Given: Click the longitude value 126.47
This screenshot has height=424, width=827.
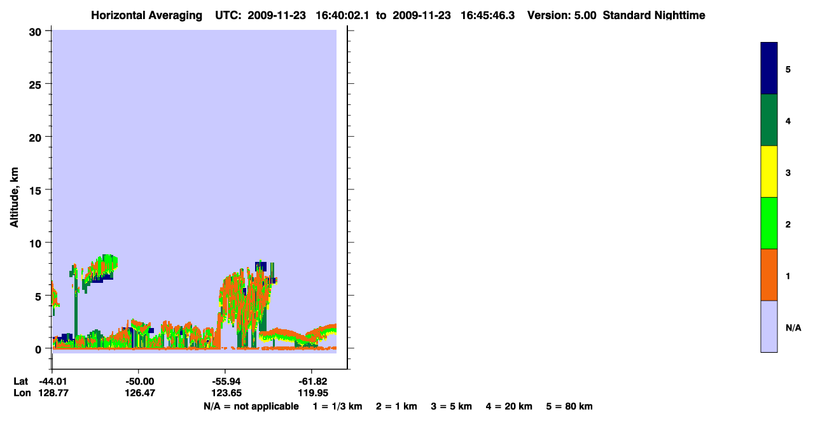Looking at the screenshot, I should [139, 393].
